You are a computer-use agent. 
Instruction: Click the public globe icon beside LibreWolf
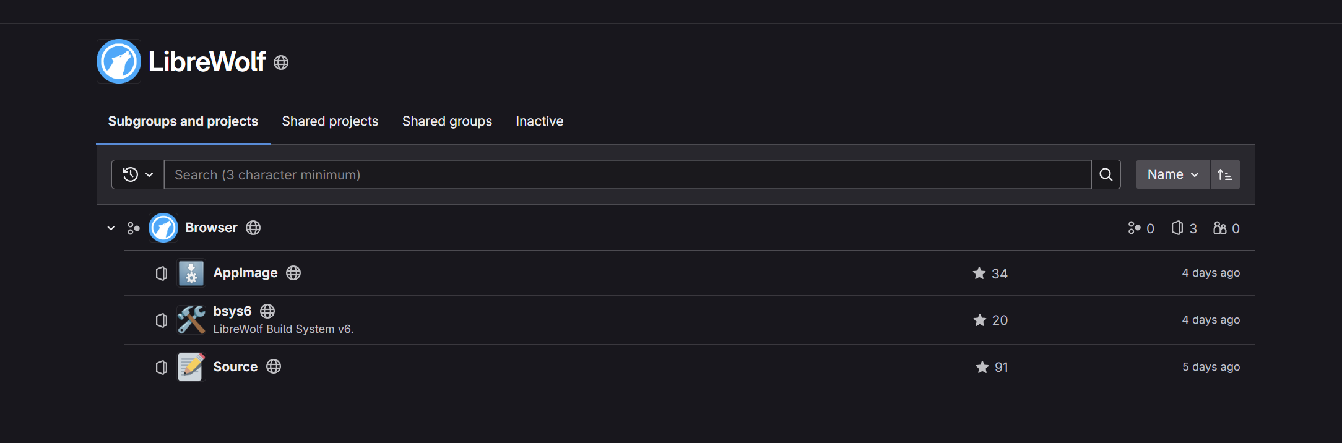[x=281, y=62]
